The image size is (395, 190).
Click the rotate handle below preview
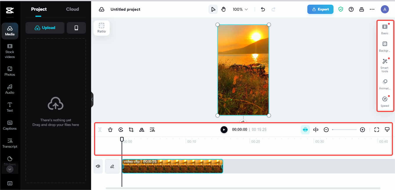pos(243,121)
